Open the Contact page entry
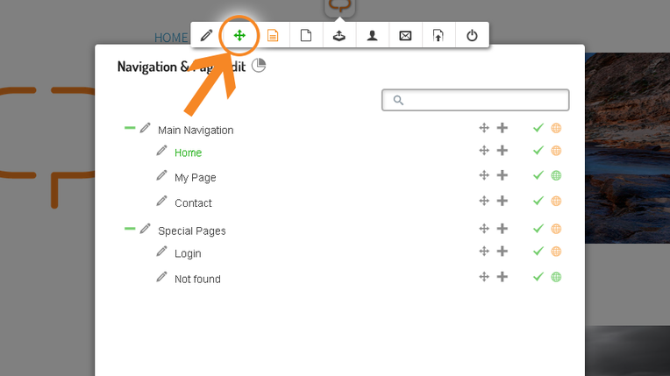 click(x=193, y=203)
